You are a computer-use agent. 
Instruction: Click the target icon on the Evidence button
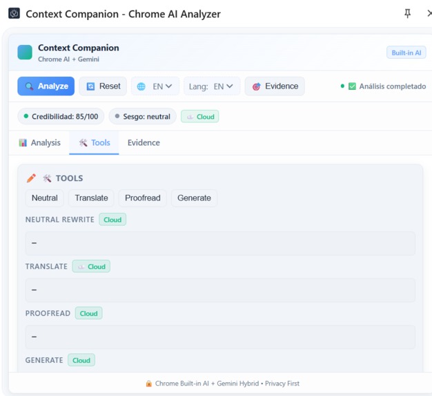click(x=257, y=86)
